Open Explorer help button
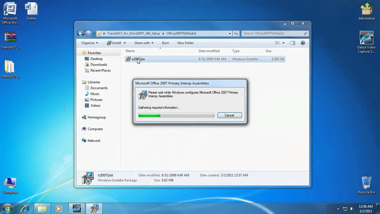Image resolution: width=380 pixels, height=214 pixels. [x=303, y=43]
